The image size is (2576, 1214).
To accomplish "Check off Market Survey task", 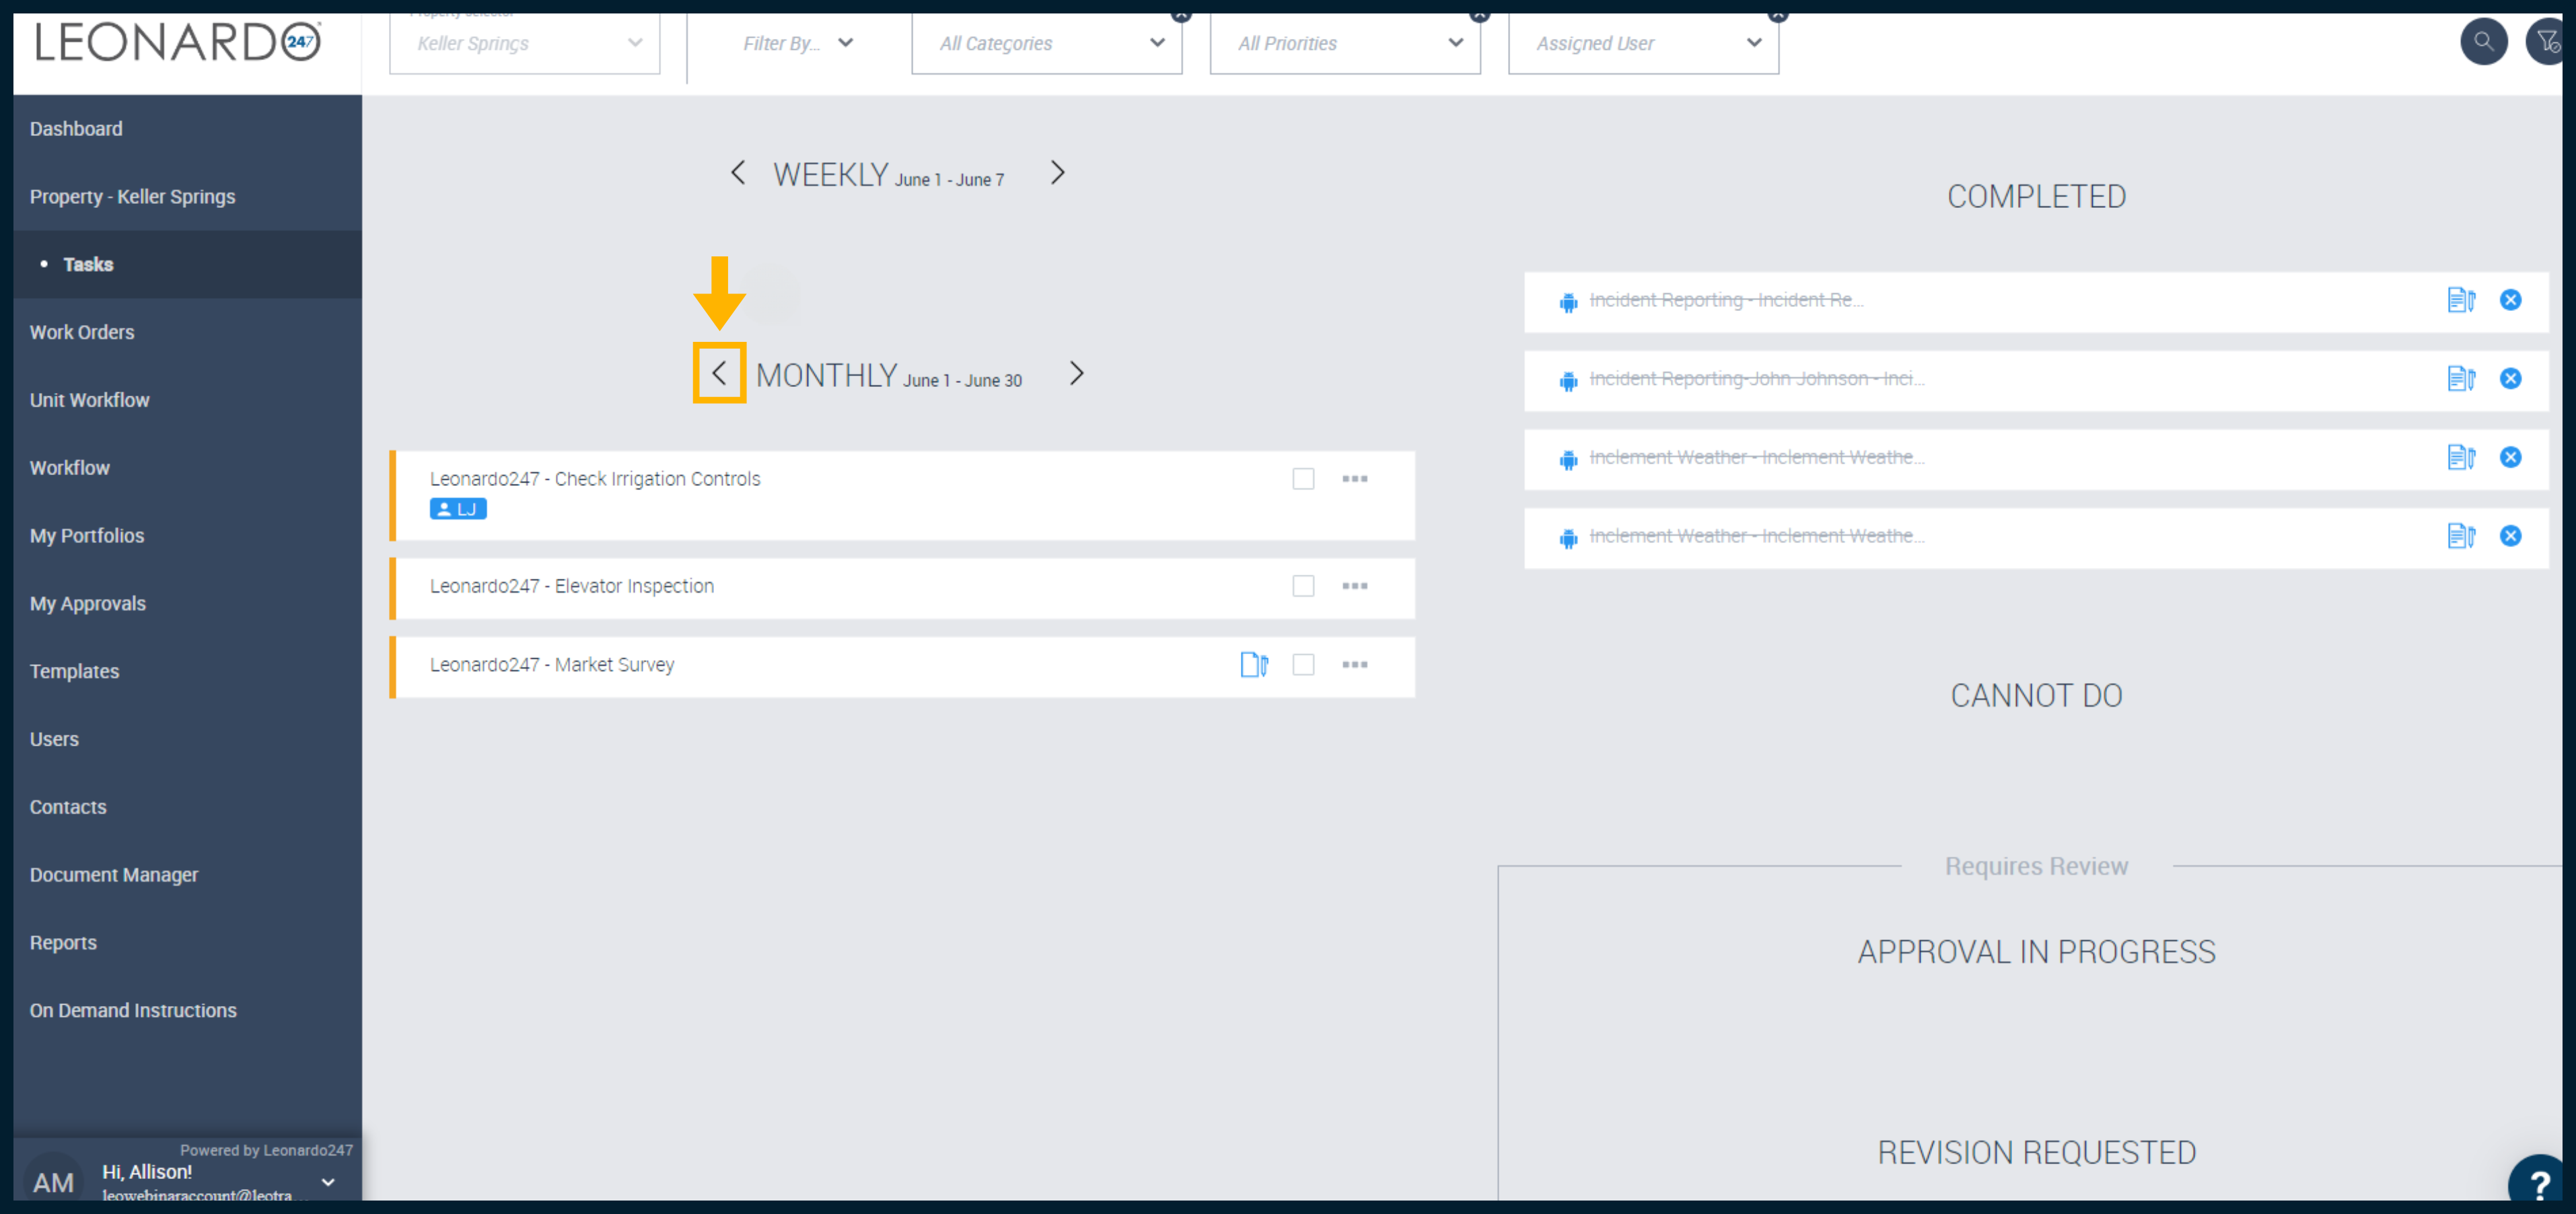I will (x=1303, y=665).
